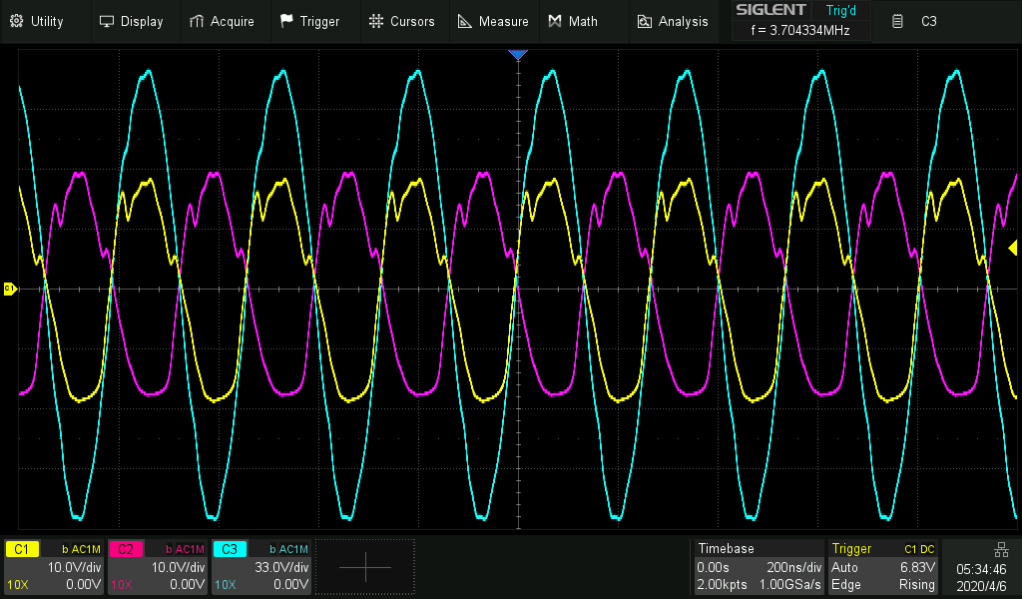This screenshot has width=1022, height=599.
Task: Click the Analysis magnifier icon
Action: pyautogui.click(x=644, y=22)
